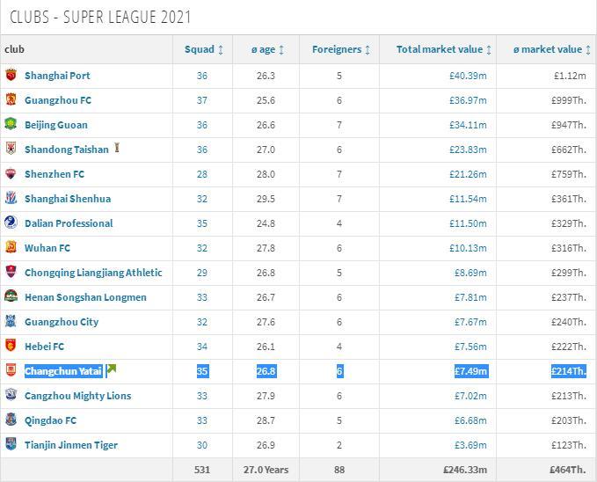Open Chongqing Liangjiang Athletic club link
Image resolution: width=597 pixels, height=482 pixels.
coord(93,273)
